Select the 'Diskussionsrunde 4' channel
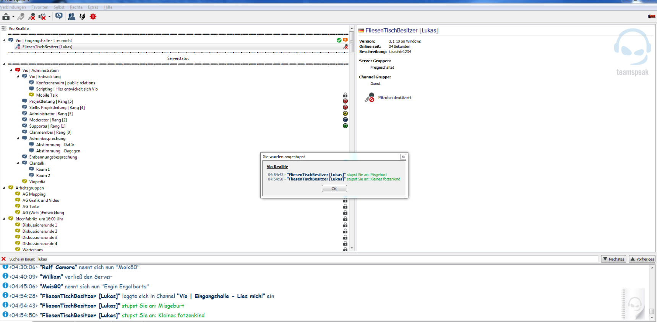The width and height of the screenshot is (657, 322). [x=40, y=244]
